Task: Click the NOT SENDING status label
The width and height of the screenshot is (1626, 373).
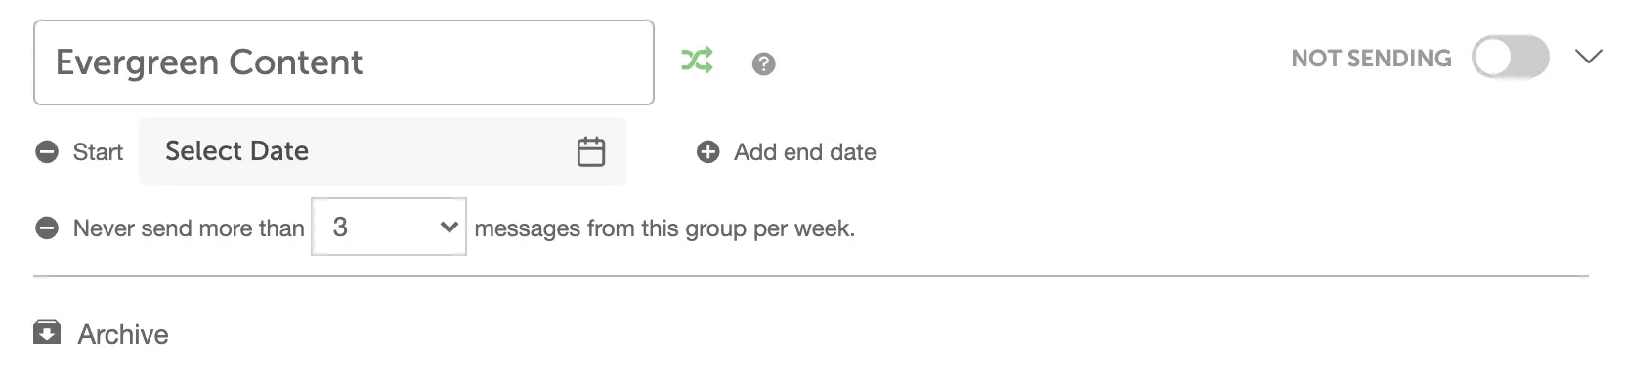Action: click(1371, 59)
